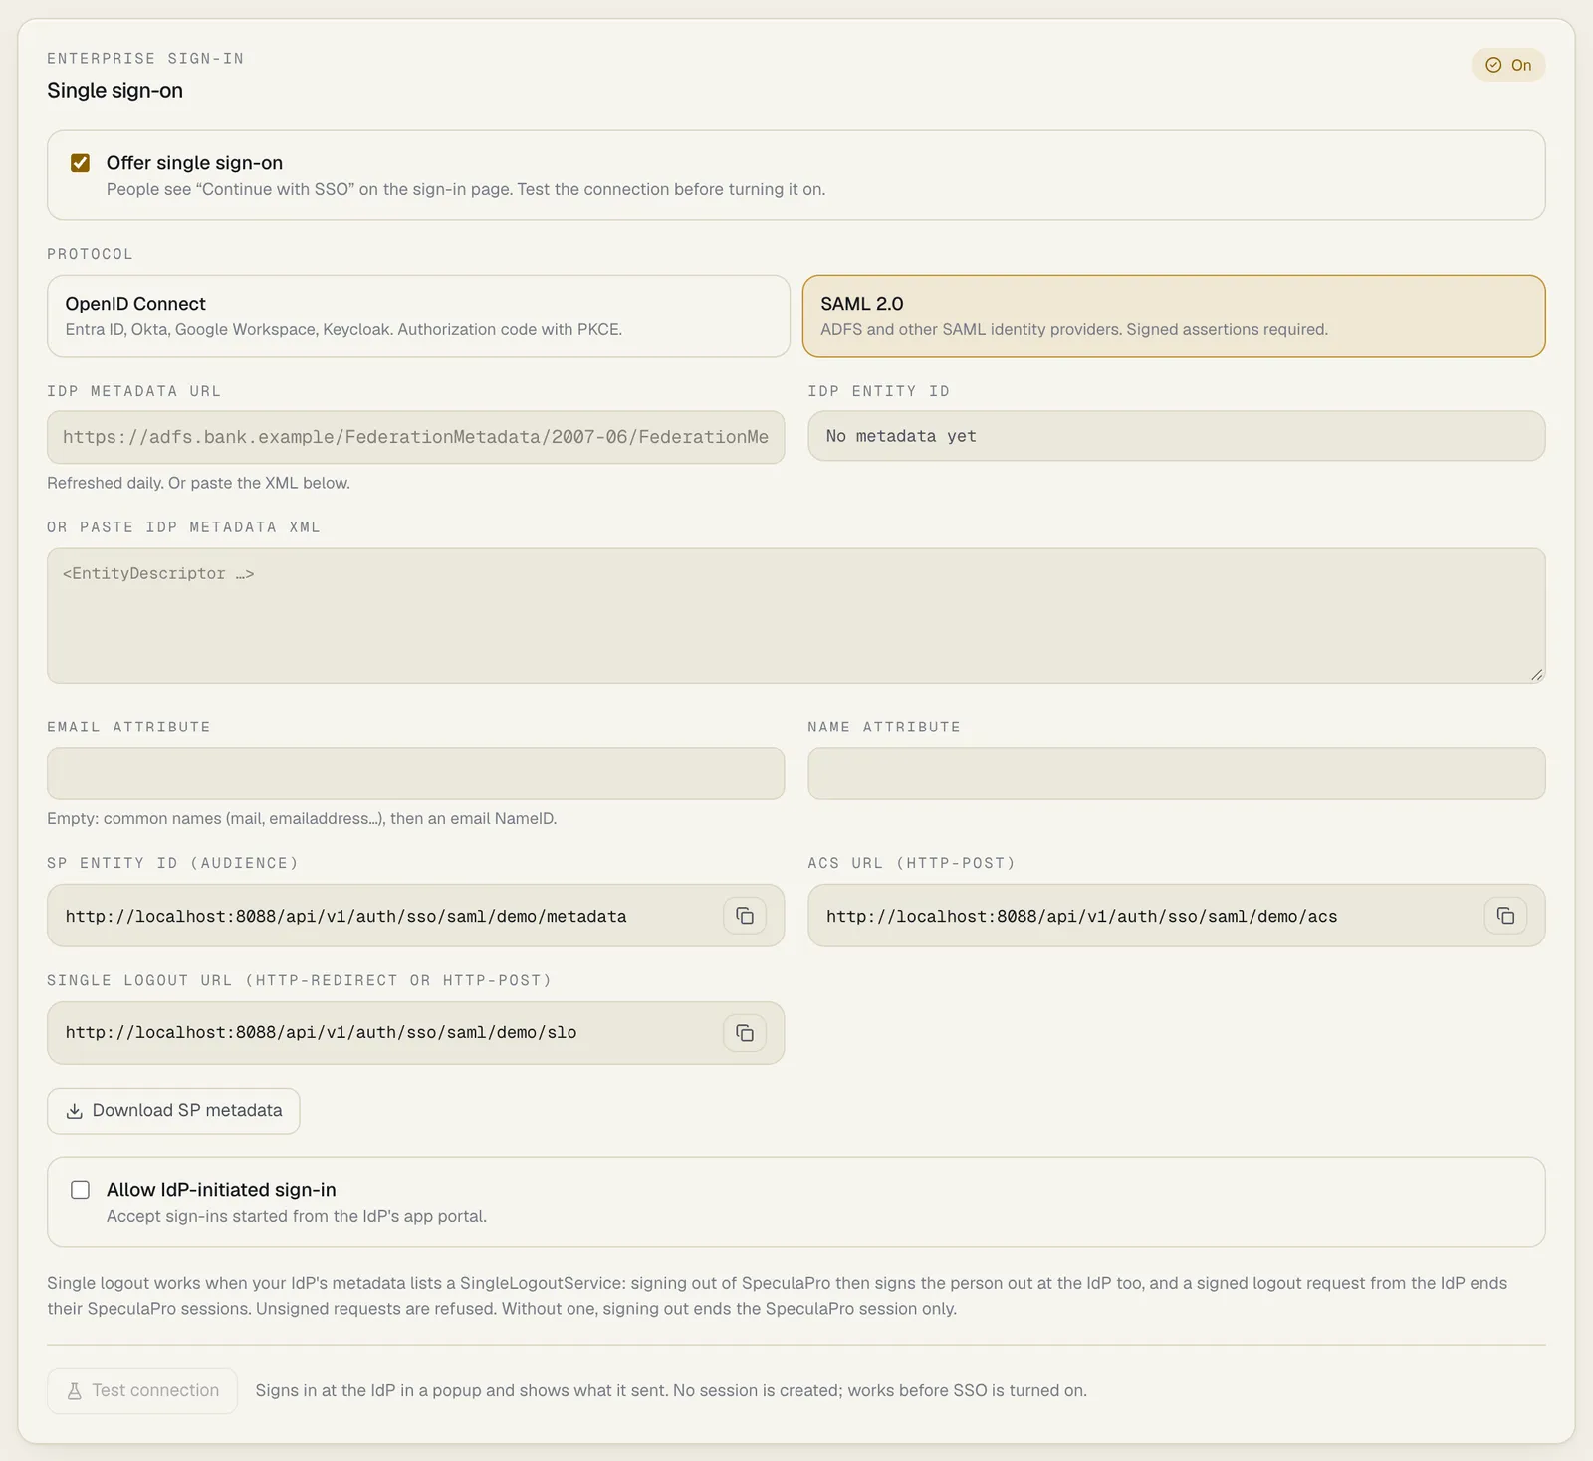This screenshot has width=1593, height=1461.
Task: Click the check icon in On badge
Action: pyautogui.click(x=1493, y=65)
